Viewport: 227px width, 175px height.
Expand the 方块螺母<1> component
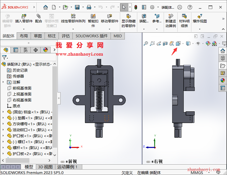coord(3,124)
